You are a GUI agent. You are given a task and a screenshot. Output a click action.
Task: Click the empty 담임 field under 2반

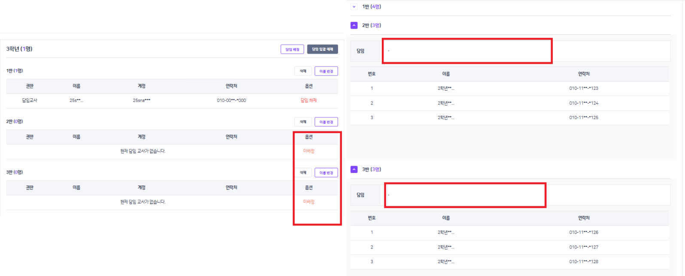pos(466,51)
